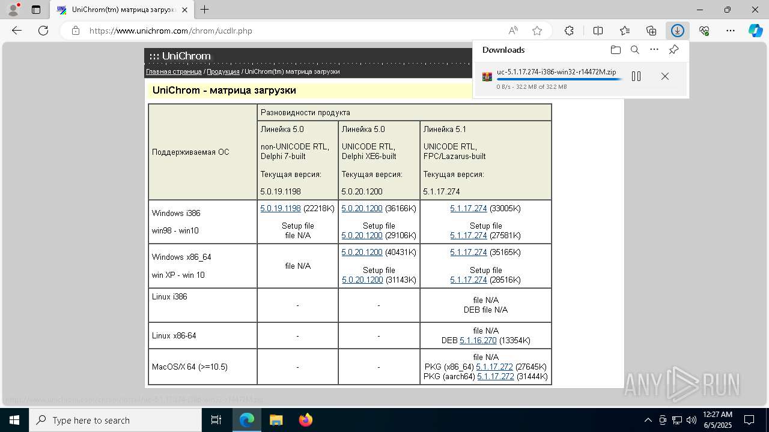
Task: Follow the Главная страница breadcrumb link
Action: click(x=174, y=71)
